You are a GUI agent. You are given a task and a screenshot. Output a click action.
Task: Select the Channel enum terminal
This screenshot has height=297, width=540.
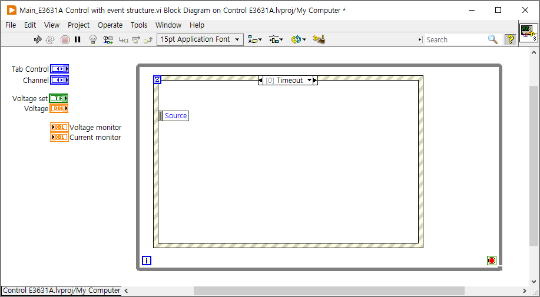[59, 80]
